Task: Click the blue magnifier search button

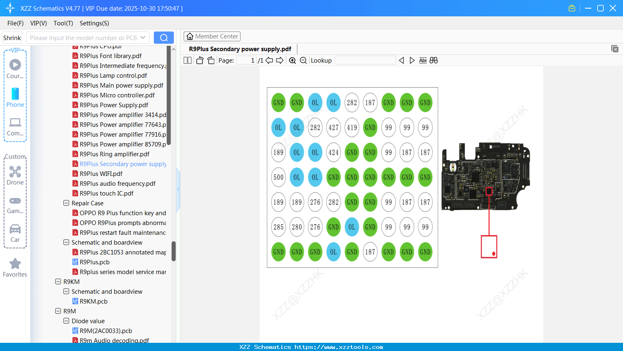Action: [164, 38]
